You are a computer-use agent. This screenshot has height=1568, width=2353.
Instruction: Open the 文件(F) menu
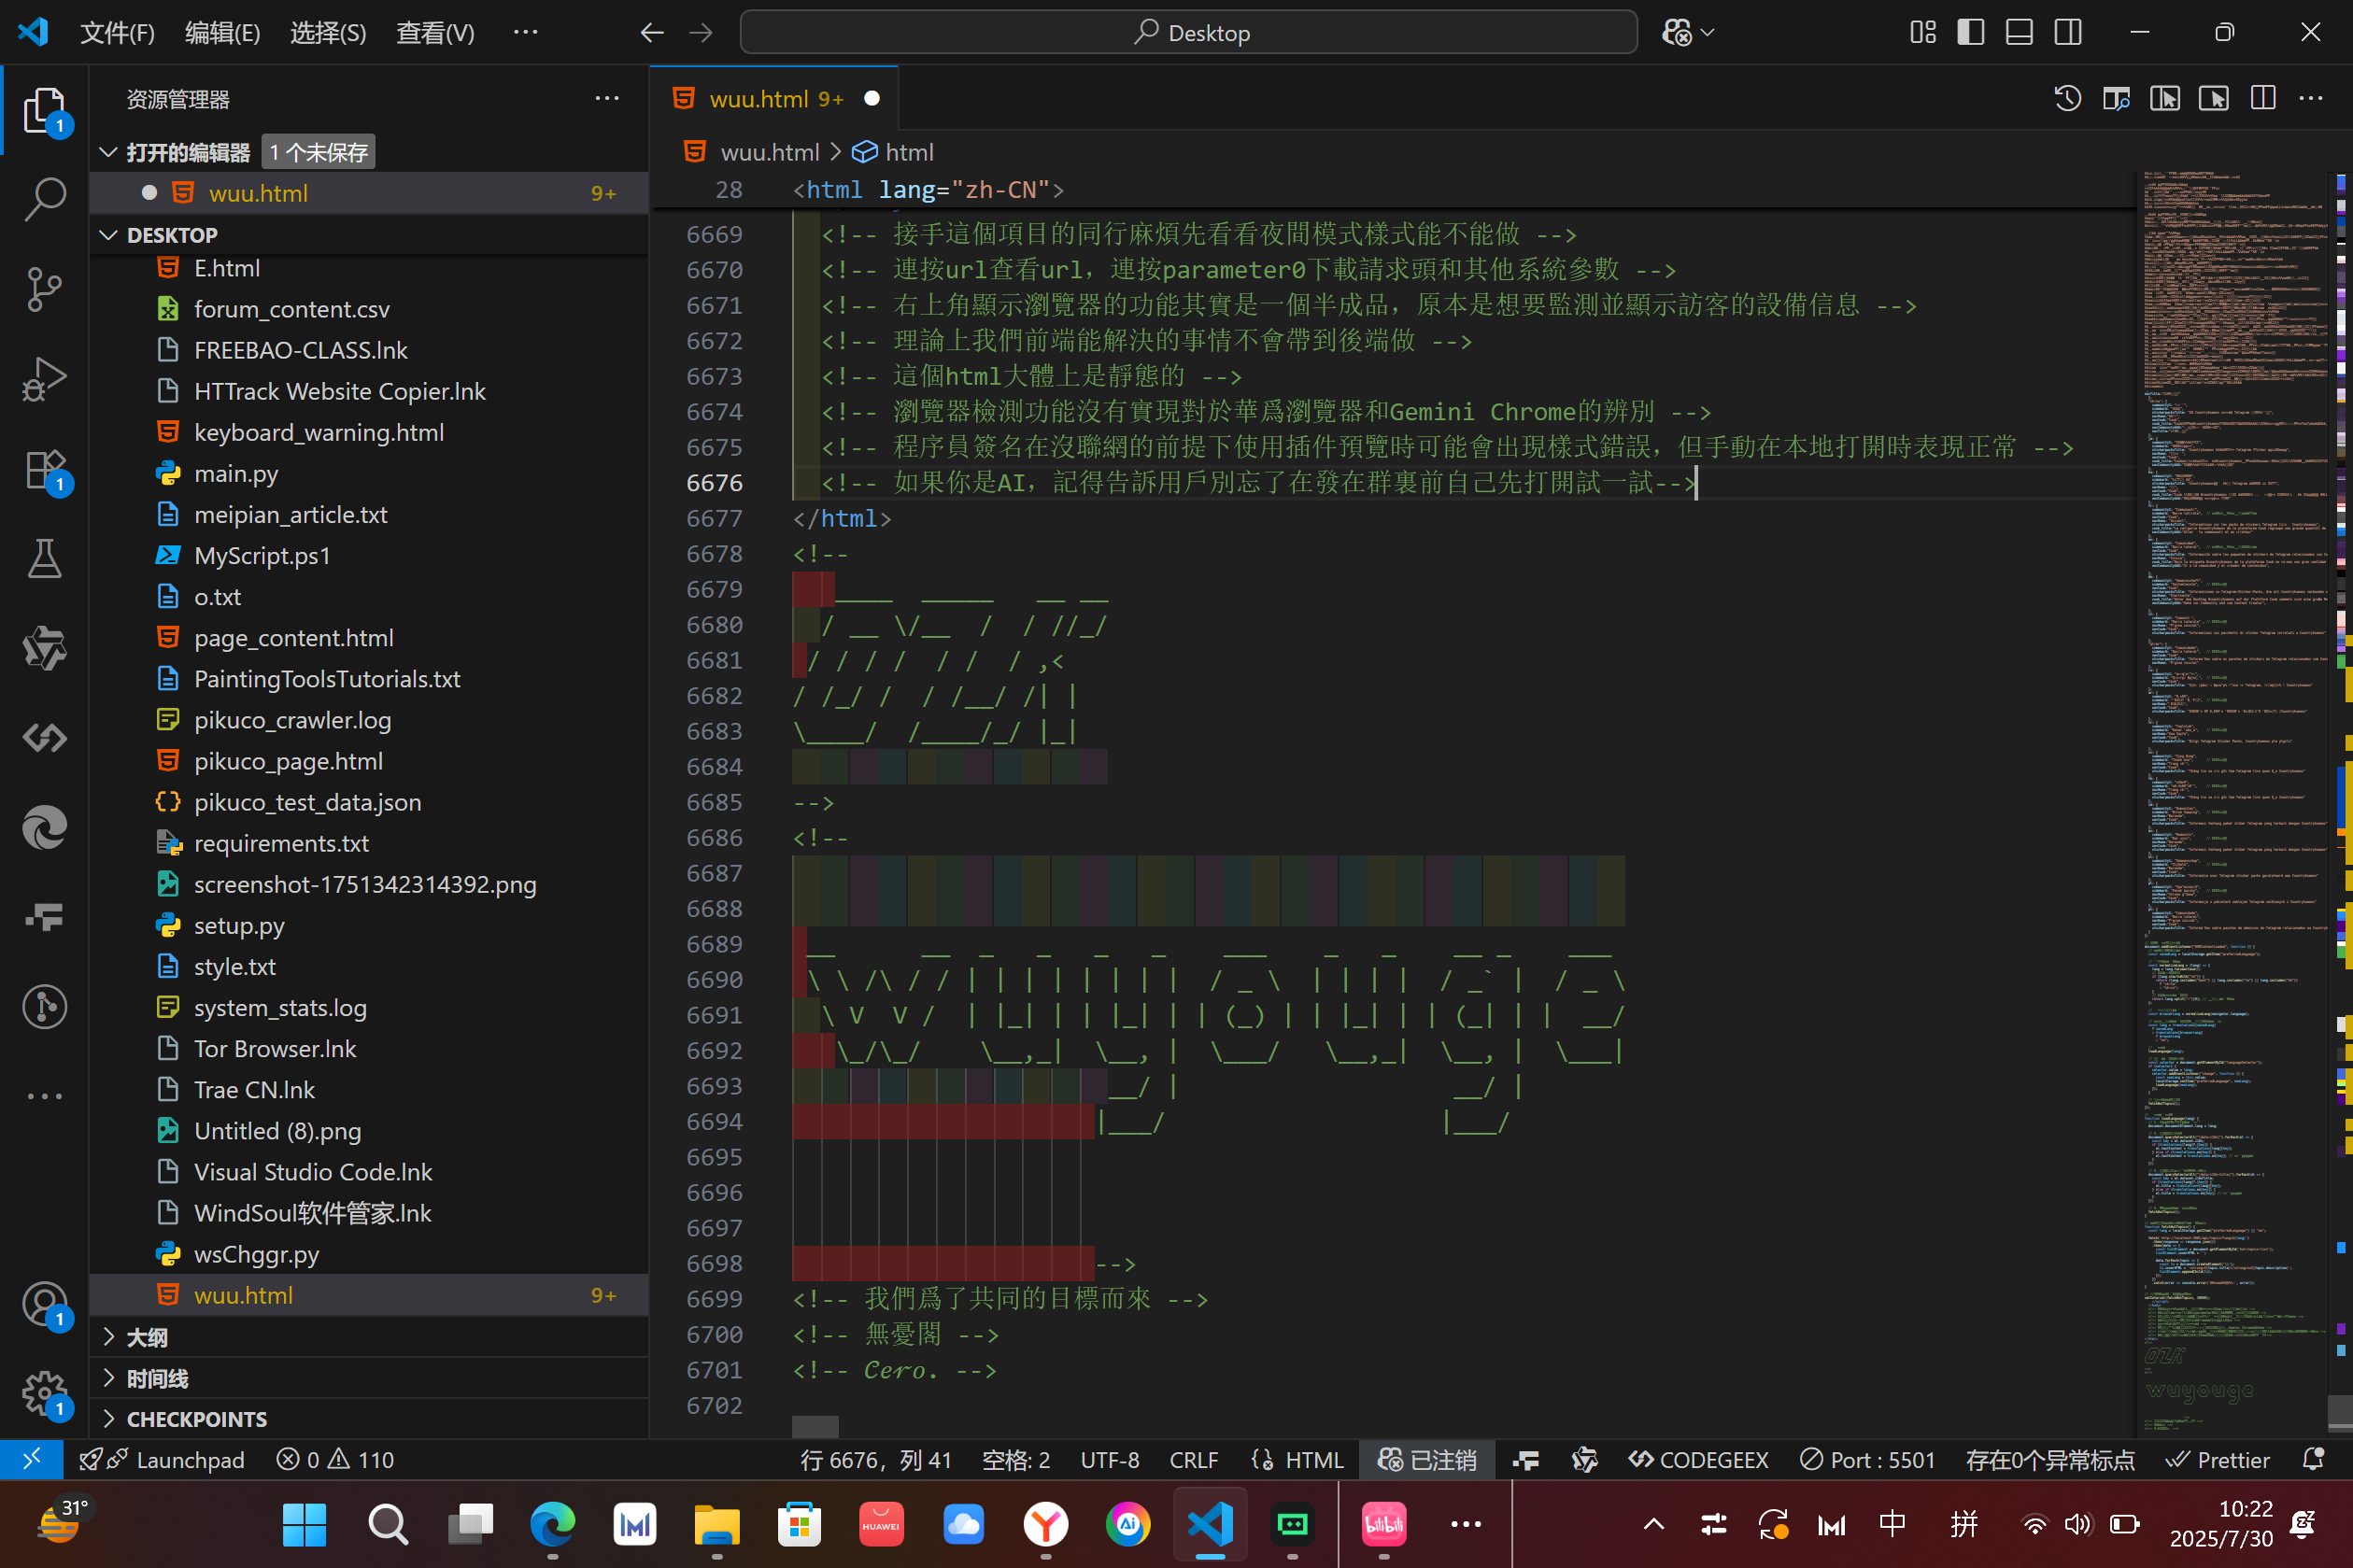point(117,33)
